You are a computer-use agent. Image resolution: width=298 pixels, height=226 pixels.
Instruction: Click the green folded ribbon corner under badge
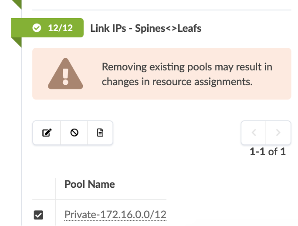point(17,42)
